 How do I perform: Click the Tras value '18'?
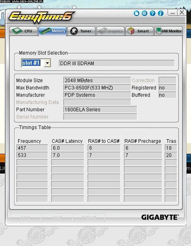[171, 148]
